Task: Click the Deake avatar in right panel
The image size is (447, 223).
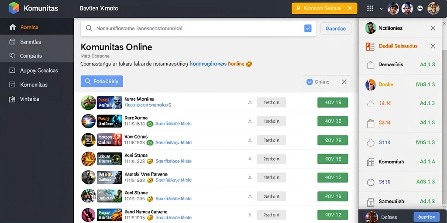Action: 371,85
